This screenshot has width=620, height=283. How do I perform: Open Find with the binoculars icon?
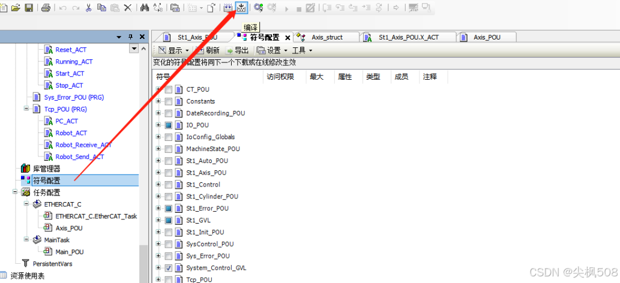click(144, 8)
